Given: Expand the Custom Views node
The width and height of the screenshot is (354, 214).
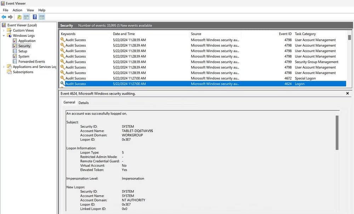Looking at the screenshot, I should [x=4, y=30].
